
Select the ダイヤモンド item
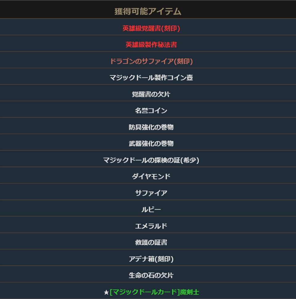[x=151, y=176]
